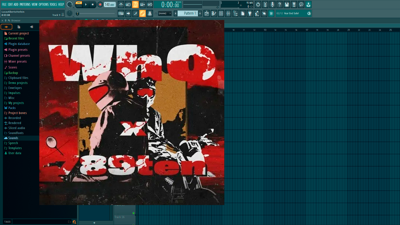Screen dimensions: 400x225
Task: Open the piano roll icon
Action: coord(214,13)
